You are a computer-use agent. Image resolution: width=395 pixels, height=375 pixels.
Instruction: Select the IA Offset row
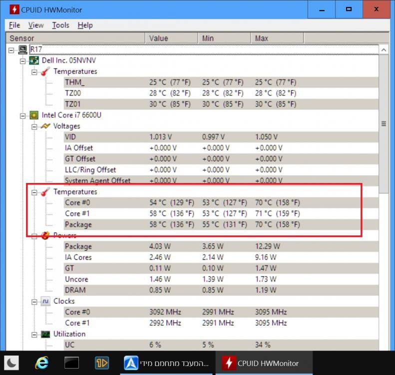tap(221, 148)
